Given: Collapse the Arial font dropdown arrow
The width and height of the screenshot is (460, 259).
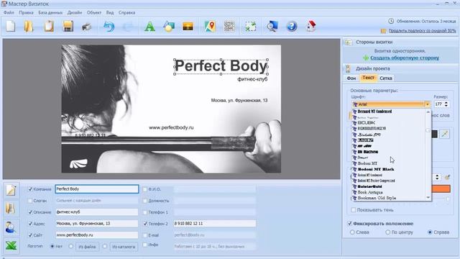Looking at the screenshot, I should pos(427,104).
